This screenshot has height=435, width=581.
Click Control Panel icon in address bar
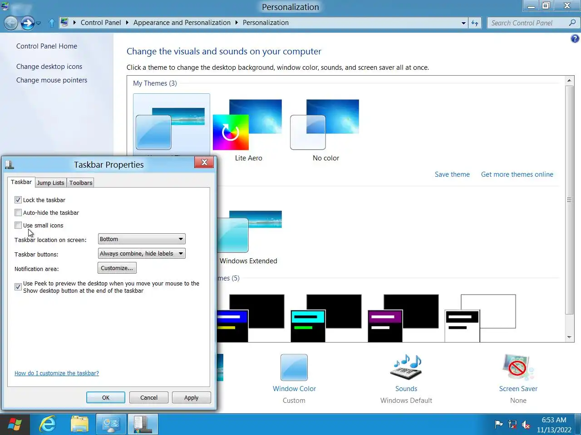(64, 22)
